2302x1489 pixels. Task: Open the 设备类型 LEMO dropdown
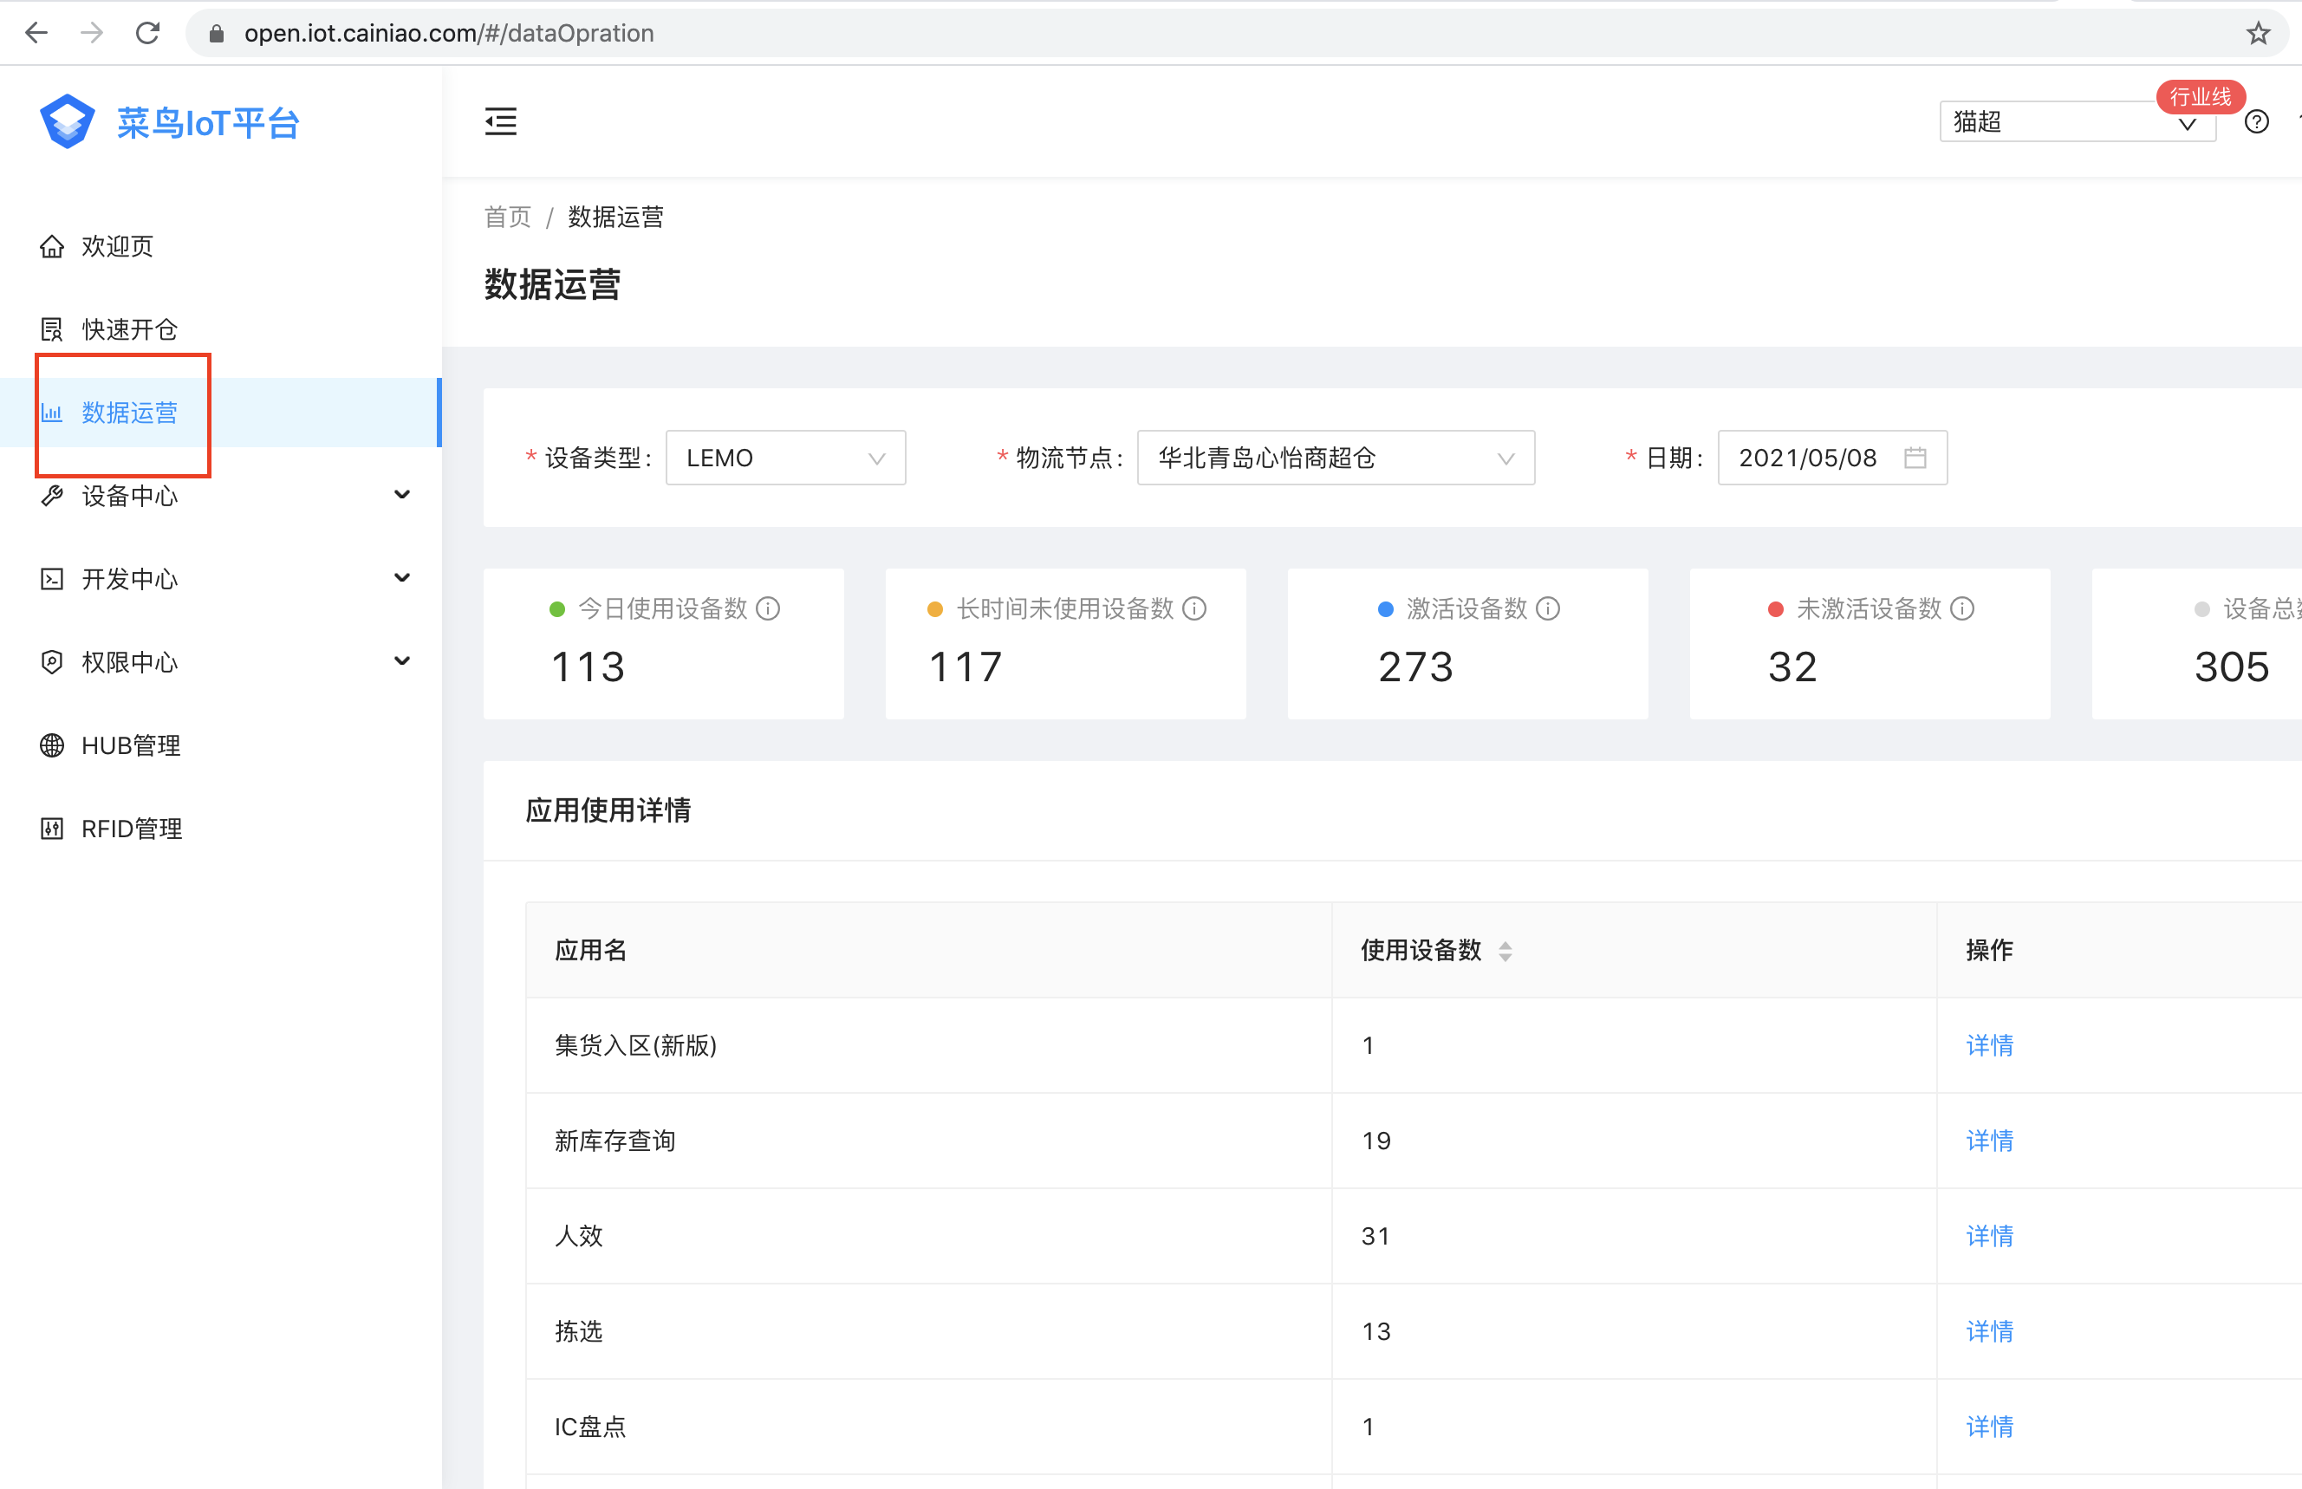point(785,458)
